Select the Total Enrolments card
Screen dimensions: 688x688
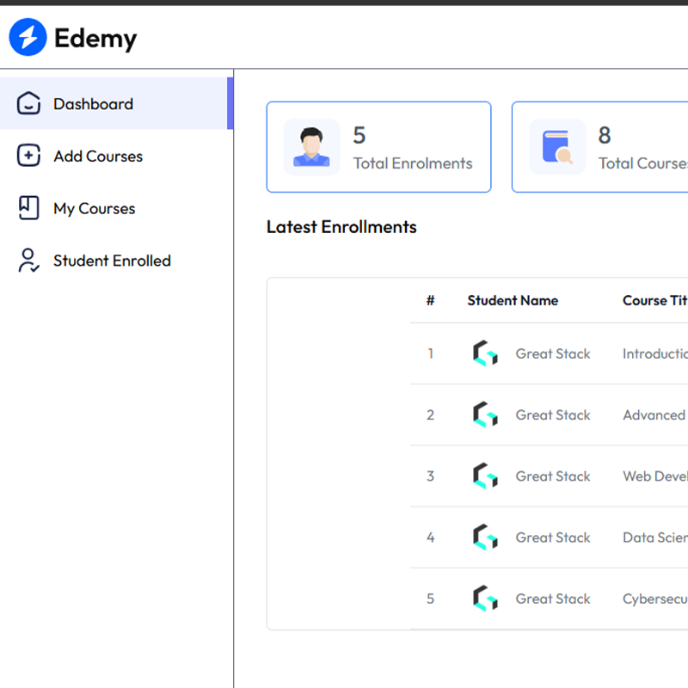[x=378, y=147]
